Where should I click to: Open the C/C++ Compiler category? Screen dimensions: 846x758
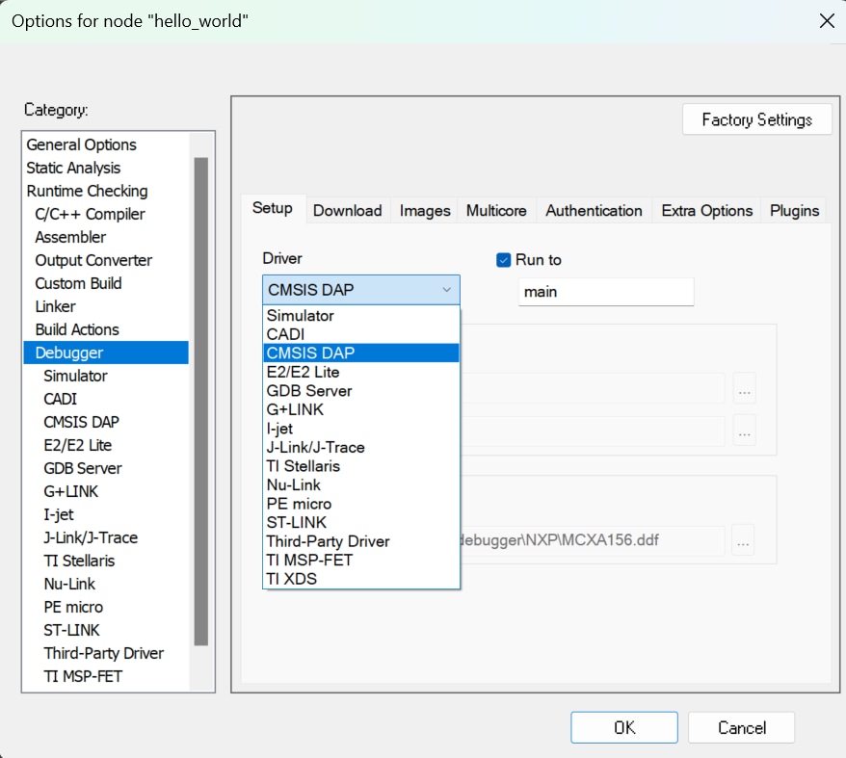90,214
